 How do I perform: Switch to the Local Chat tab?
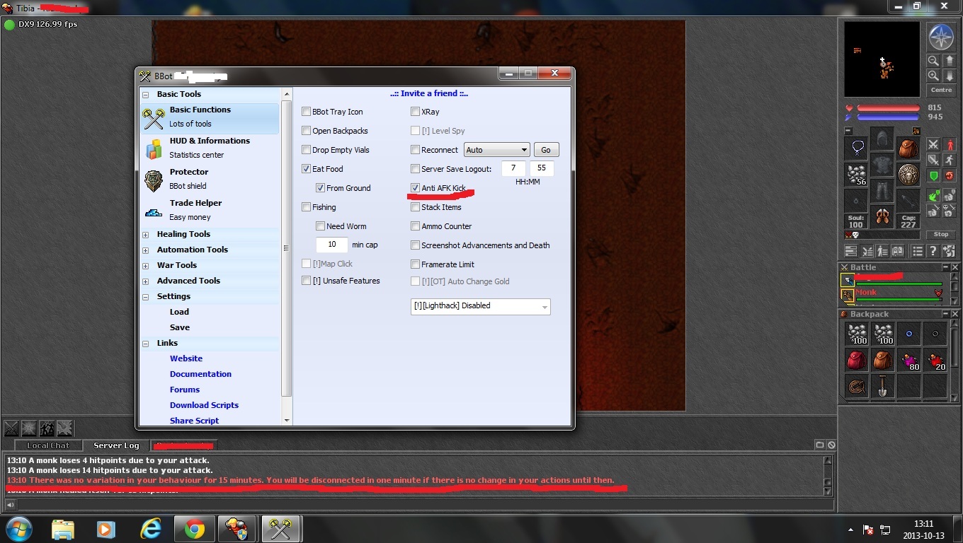pos(47,445)
